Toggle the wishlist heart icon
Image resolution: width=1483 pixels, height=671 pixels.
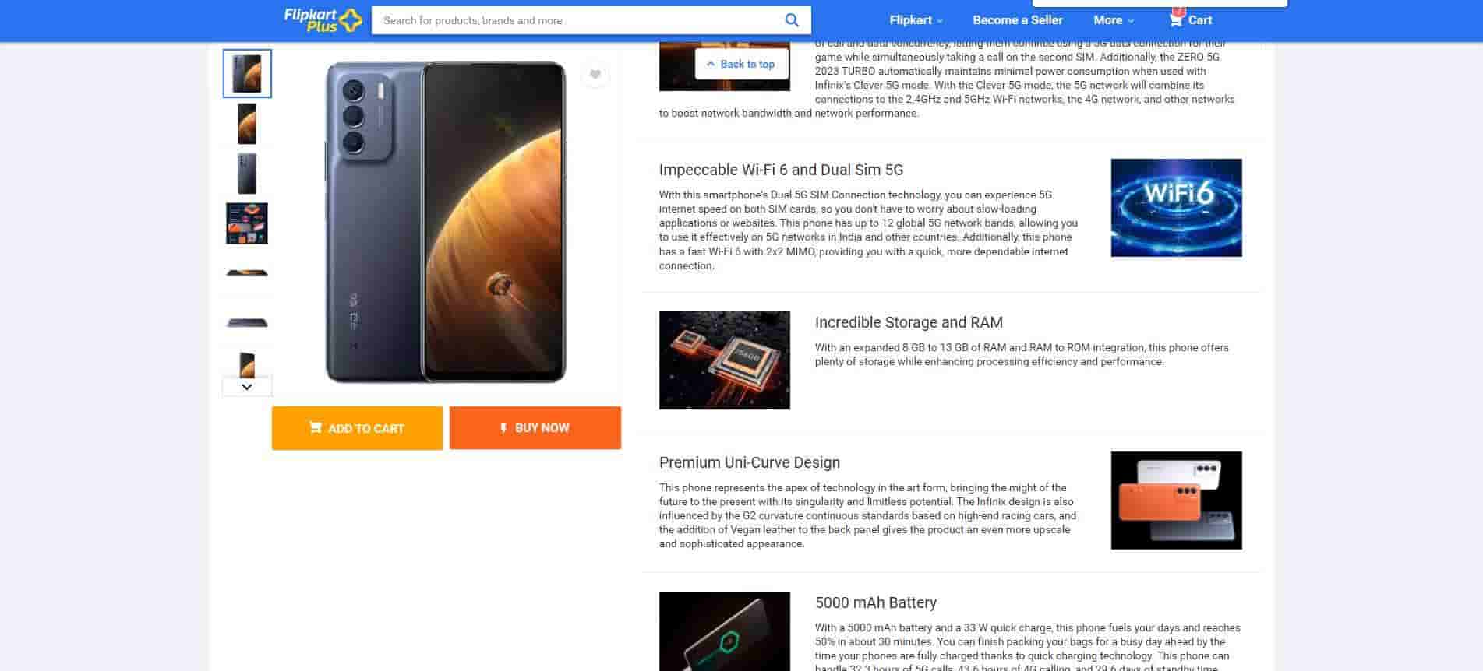595,75
